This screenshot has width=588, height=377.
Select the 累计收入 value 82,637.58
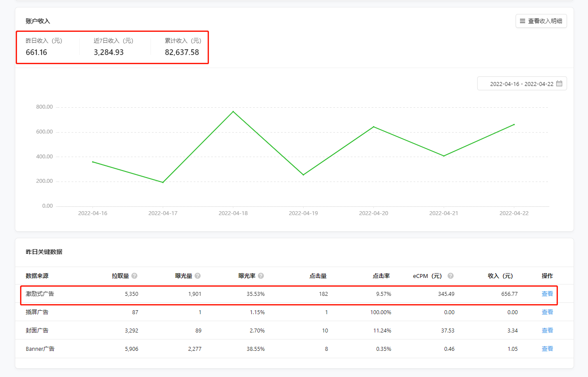click(x=182, y=52)
